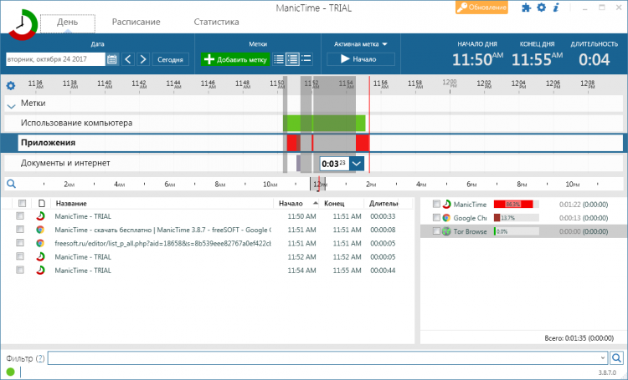Click the document column header icon
628x380 pixels.
coord(41,204)
